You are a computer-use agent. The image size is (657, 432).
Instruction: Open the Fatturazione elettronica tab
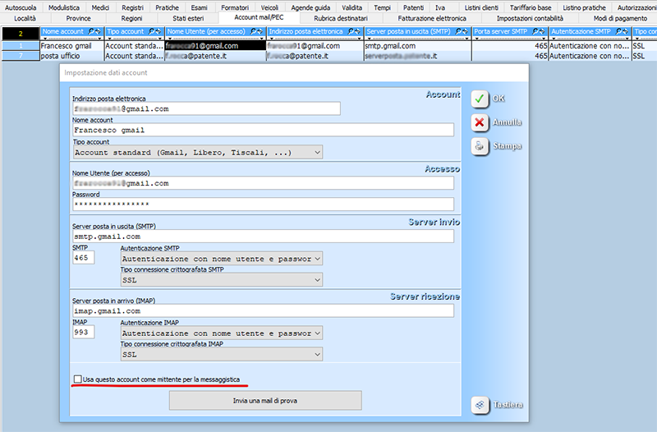coord(431,18)
